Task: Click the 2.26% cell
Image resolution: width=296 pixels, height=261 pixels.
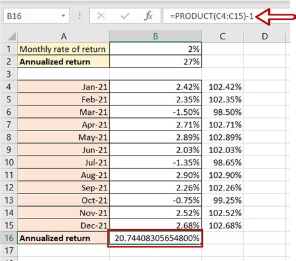Action: coord(155,187)
